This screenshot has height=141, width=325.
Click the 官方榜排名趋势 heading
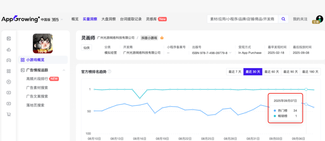[x=94, y=71]
